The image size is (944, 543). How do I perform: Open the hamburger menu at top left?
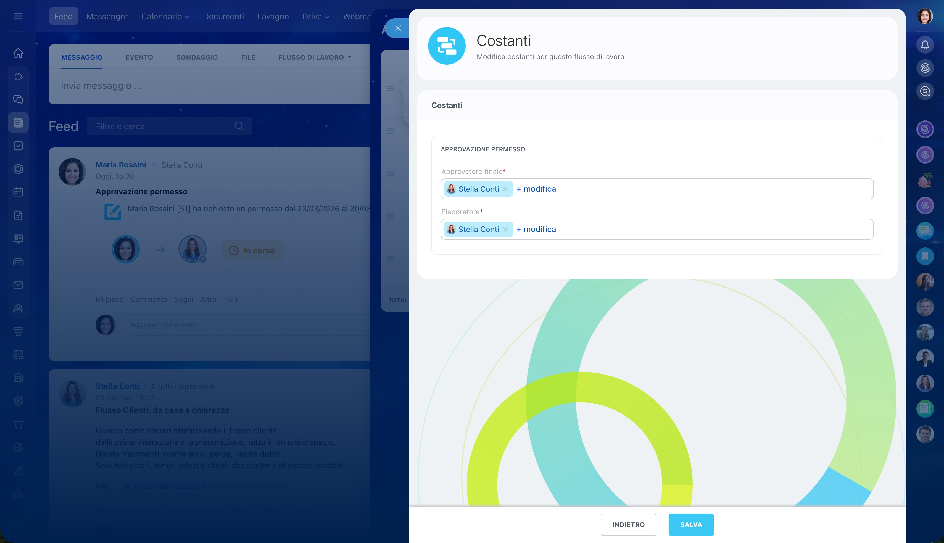point(18,16)
